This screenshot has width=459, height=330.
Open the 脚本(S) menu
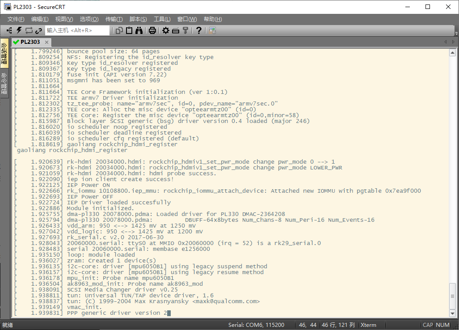[x=138, y=19]
